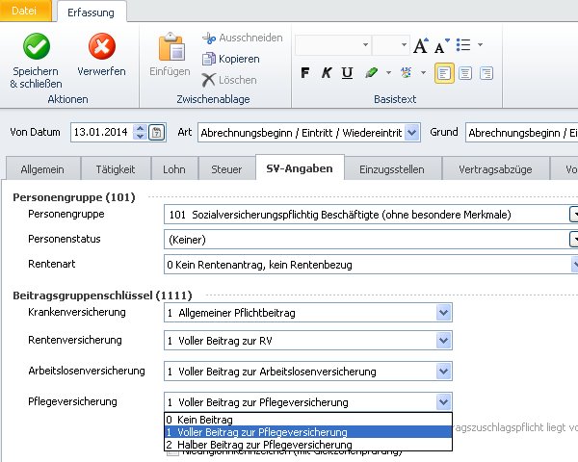
Task: Set text alignment to centered
Action: [465, 73]
